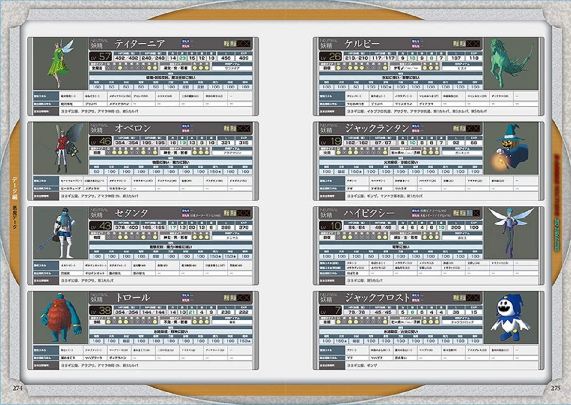Click Setanta's spear-wielding portrait

pos(60,233)
